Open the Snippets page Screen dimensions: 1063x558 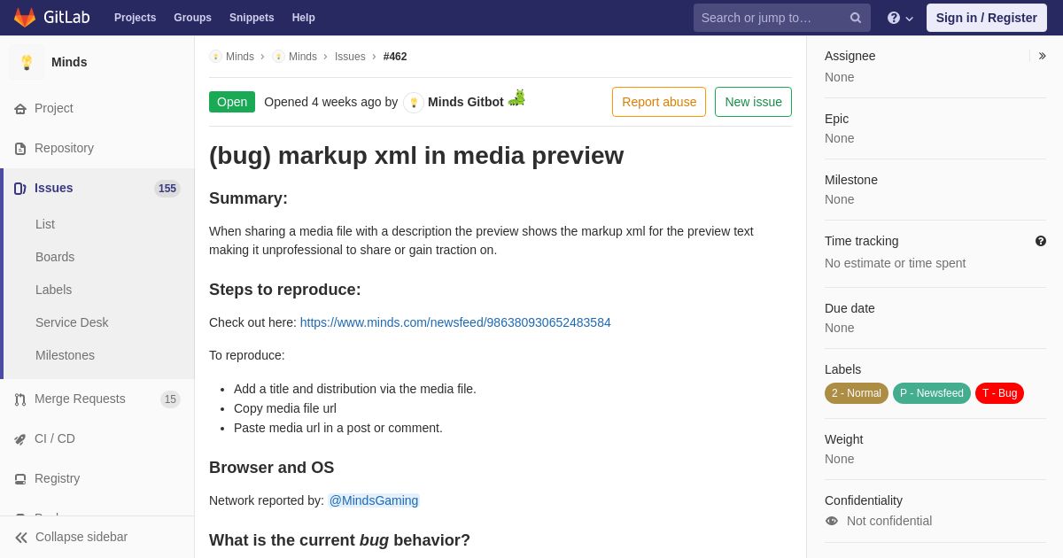(x=252, y=18)
